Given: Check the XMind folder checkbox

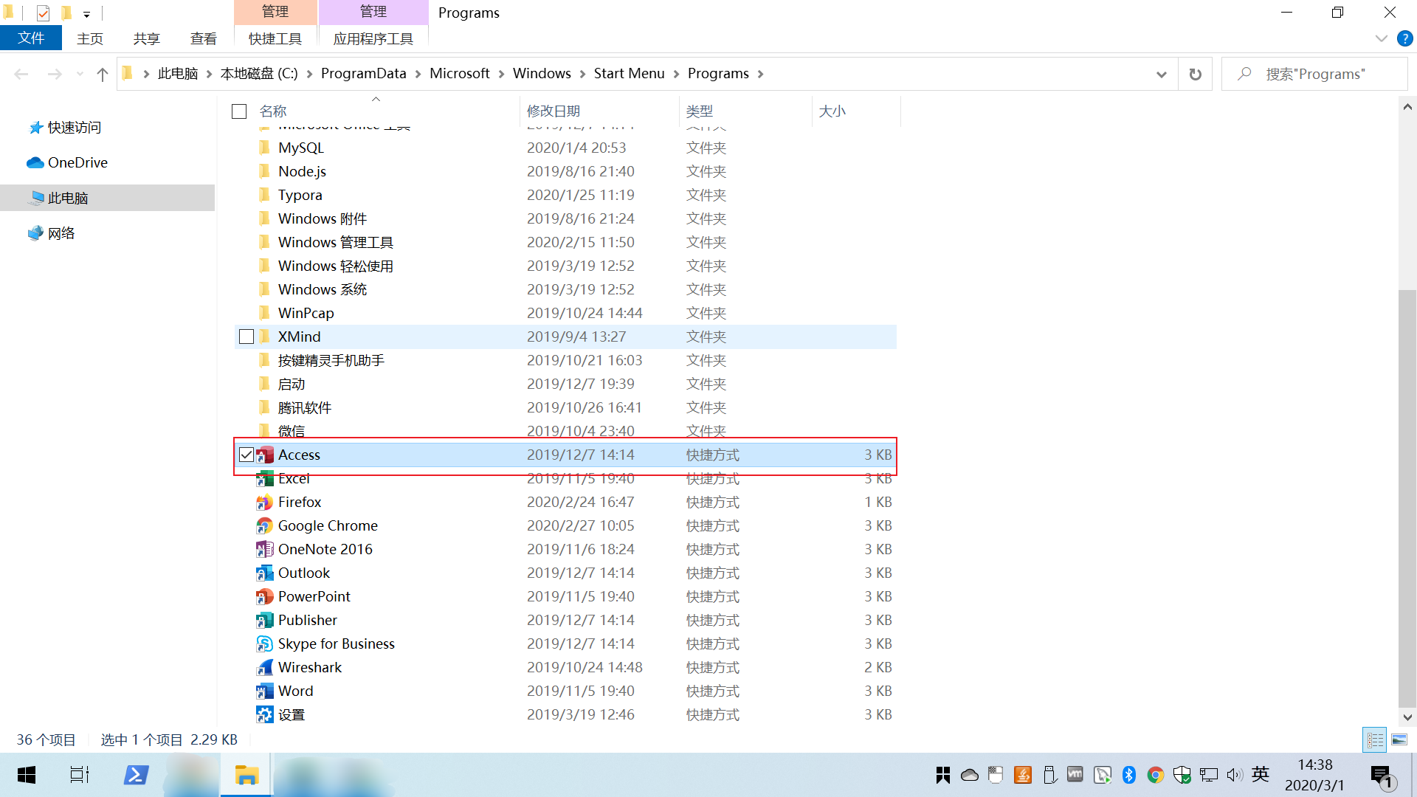Looking at the screenshot, I should (x=246, y=337).
